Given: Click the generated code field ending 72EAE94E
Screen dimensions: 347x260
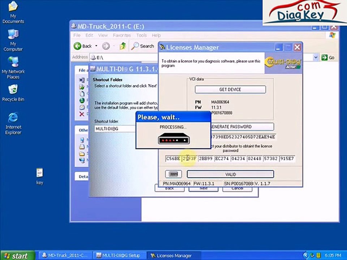Looking at the screenshot, I should tap(243, 137).
